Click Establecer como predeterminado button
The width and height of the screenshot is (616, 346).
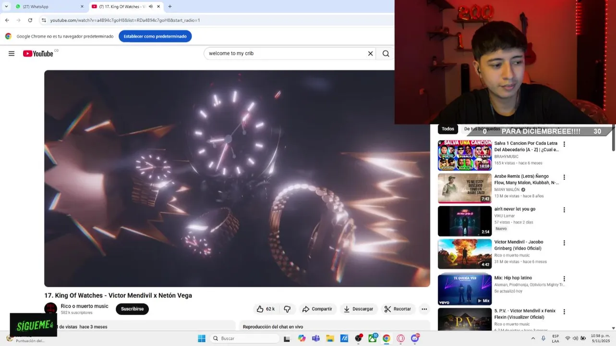tap(155, 37)
